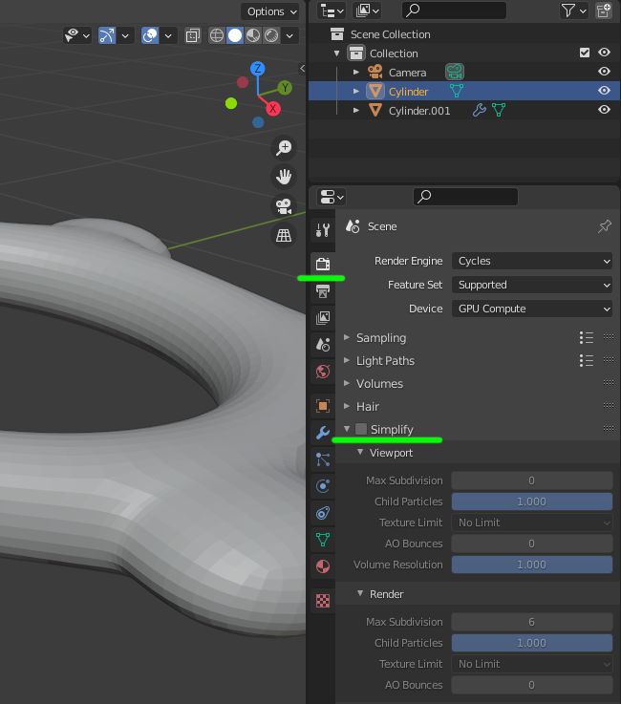621x704 pixels.
Task: Click the viewport Child Particles slider
Action: 532,501
